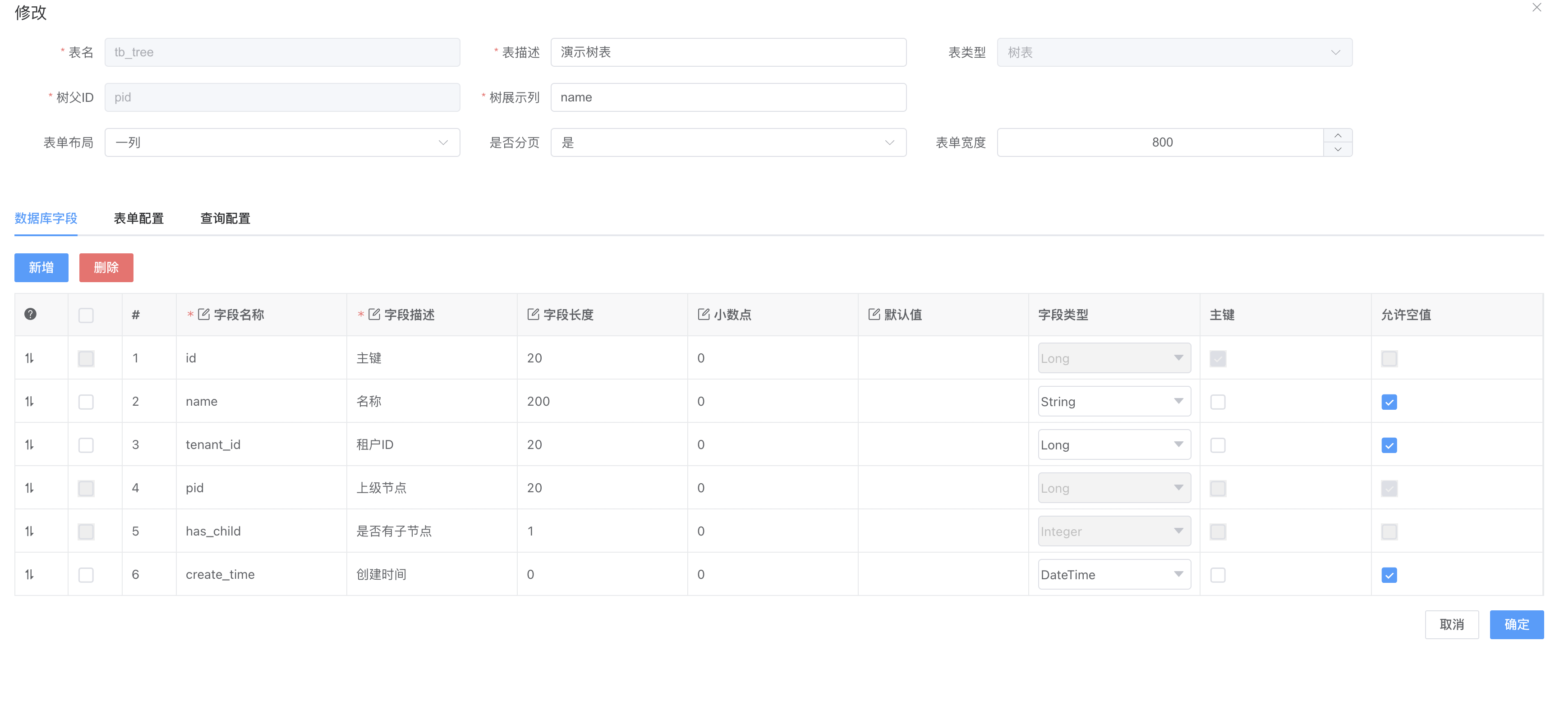
Task: Click the blue 新增 button
Action: pos(41,267)
